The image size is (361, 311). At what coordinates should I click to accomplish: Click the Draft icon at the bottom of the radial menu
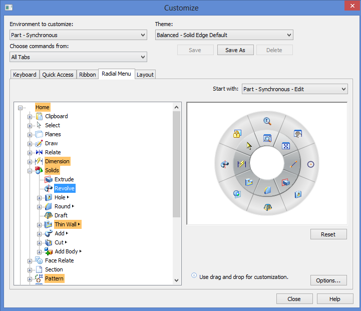267,207
